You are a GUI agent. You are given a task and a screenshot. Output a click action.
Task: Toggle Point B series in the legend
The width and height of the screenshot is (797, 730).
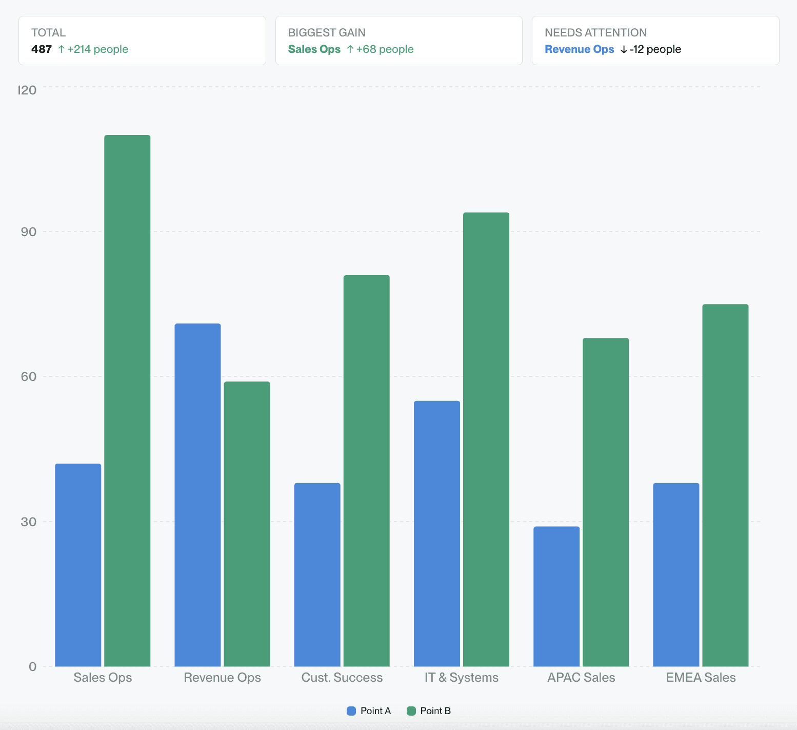point(429,711)
